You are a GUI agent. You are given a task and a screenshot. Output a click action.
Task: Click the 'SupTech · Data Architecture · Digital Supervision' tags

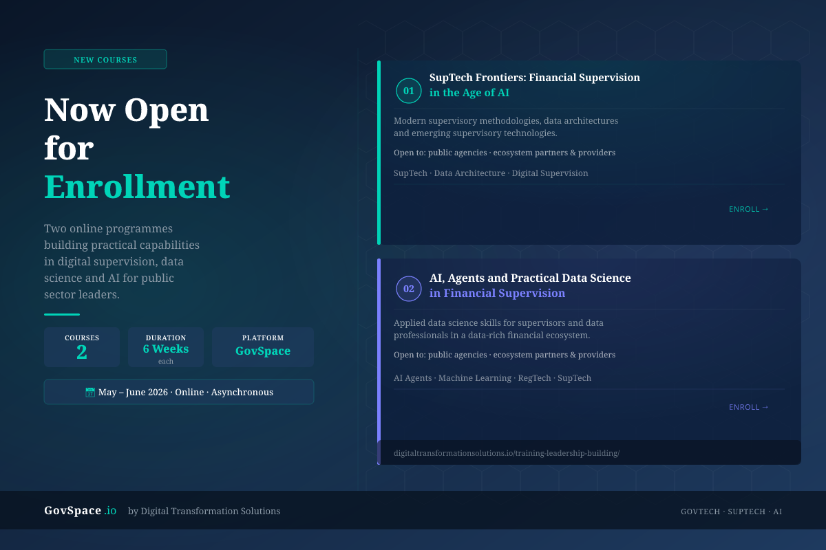tap(491, 173)
